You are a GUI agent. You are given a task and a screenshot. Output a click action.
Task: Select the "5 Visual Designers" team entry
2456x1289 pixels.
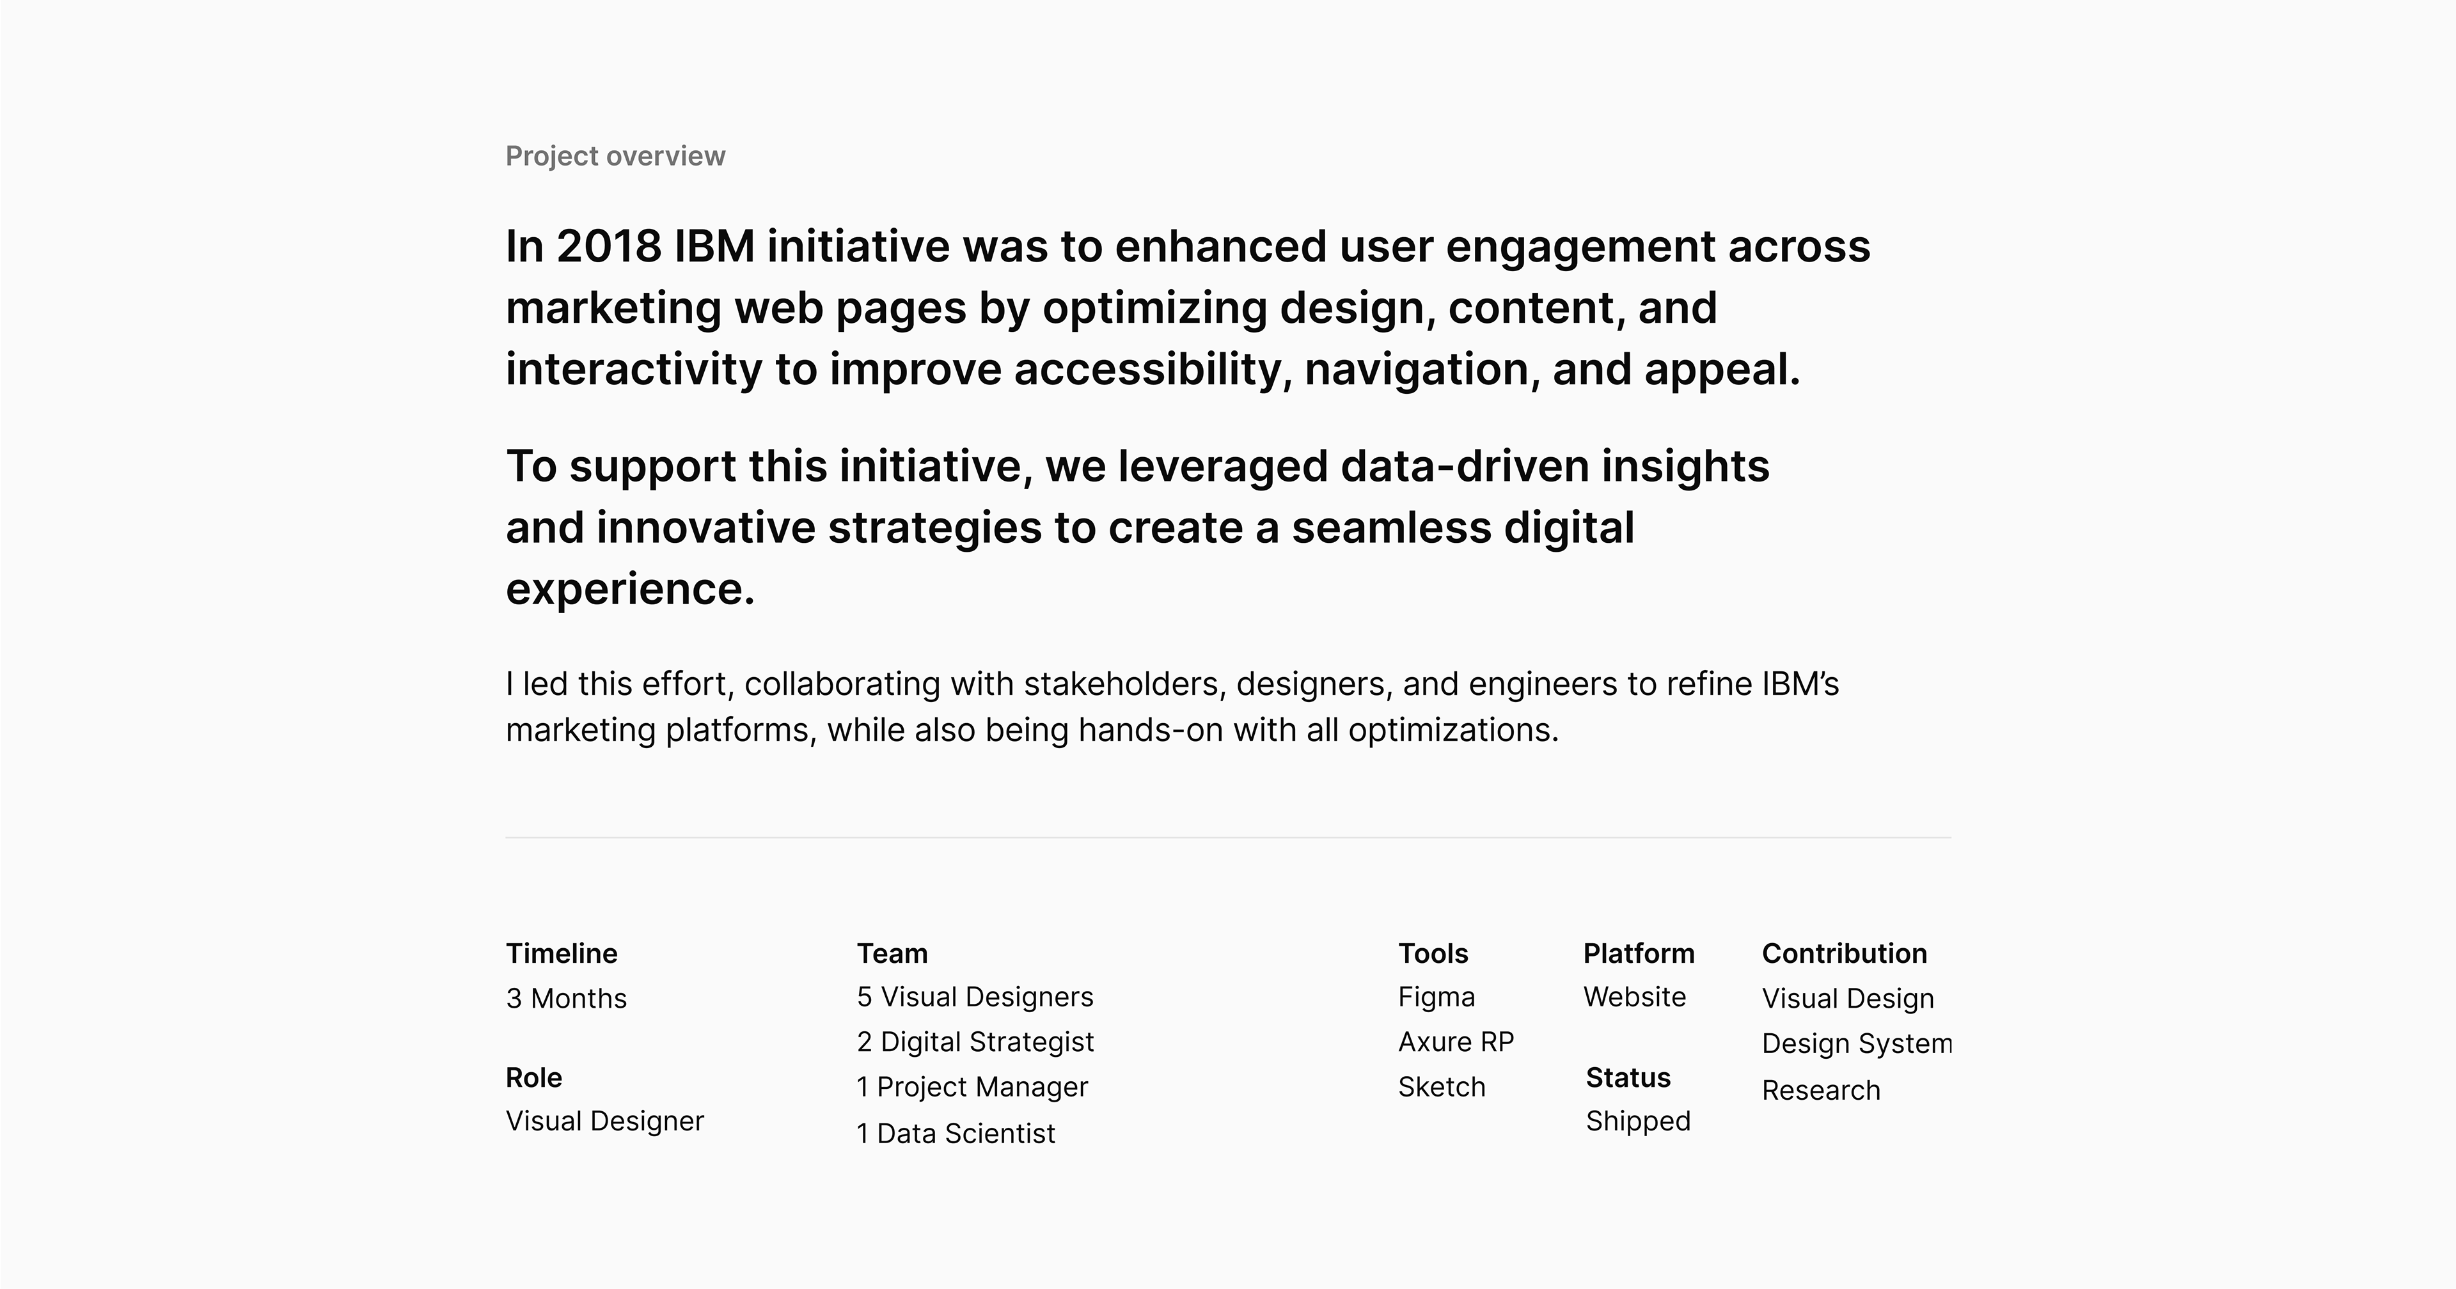pos(975,996)
